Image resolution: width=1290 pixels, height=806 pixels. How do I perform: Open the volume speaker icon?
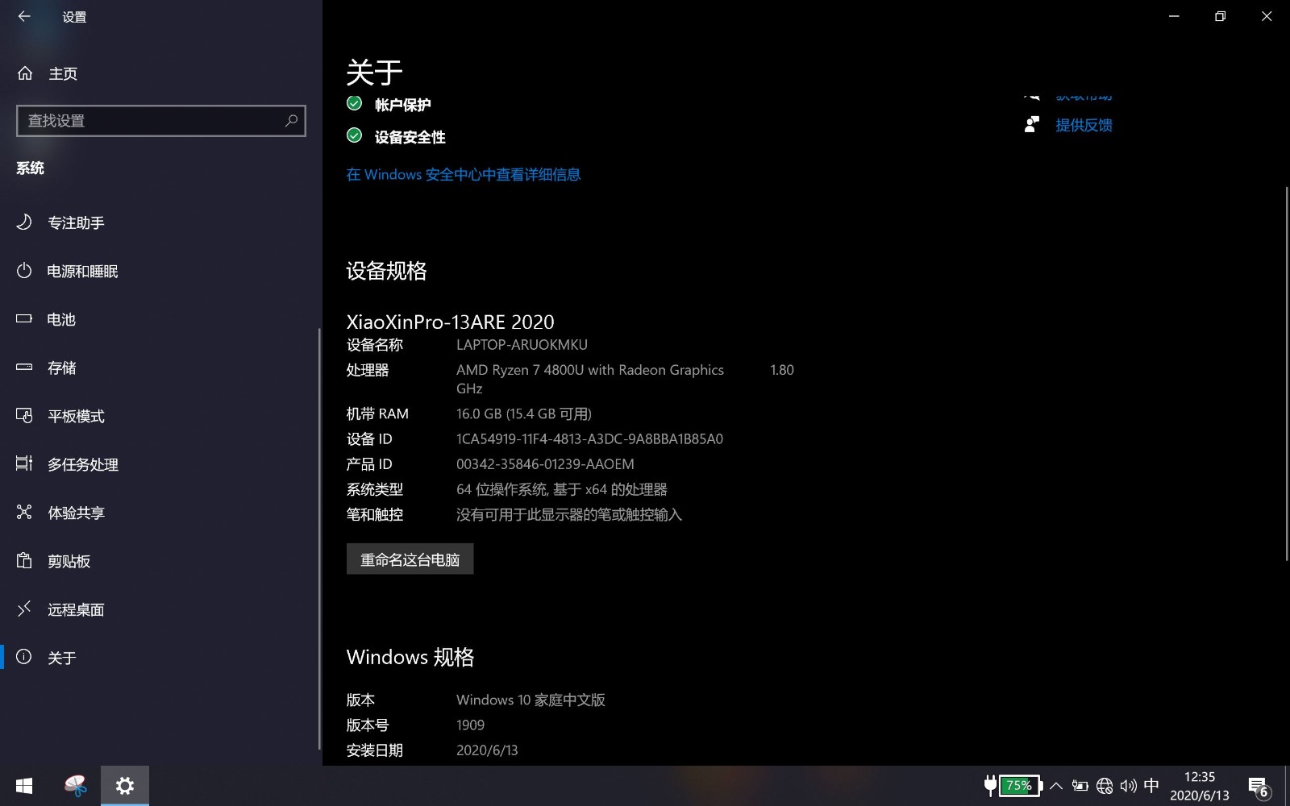(1128, 786)
